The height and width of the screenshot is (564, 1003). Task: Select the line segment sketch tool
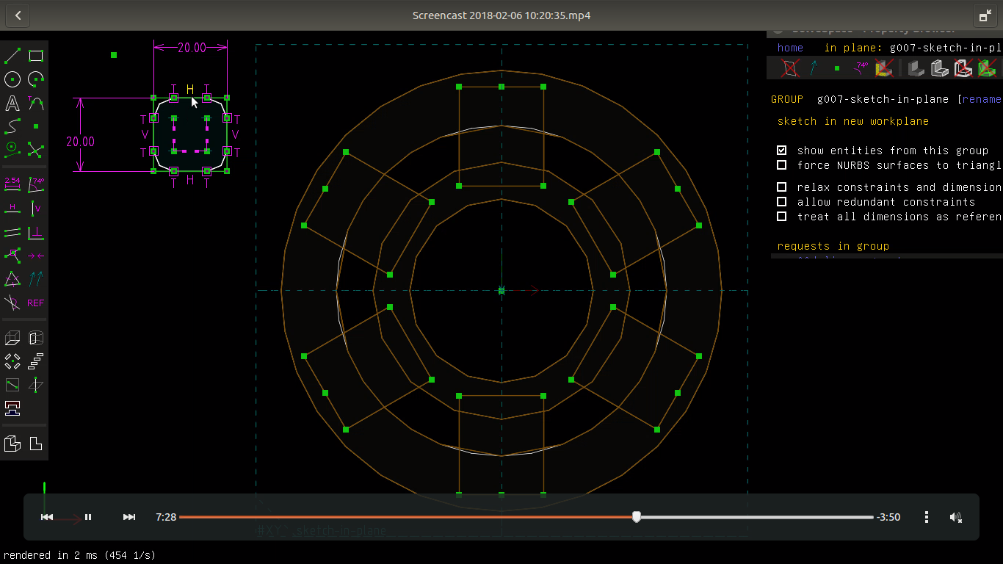point(12,56)
